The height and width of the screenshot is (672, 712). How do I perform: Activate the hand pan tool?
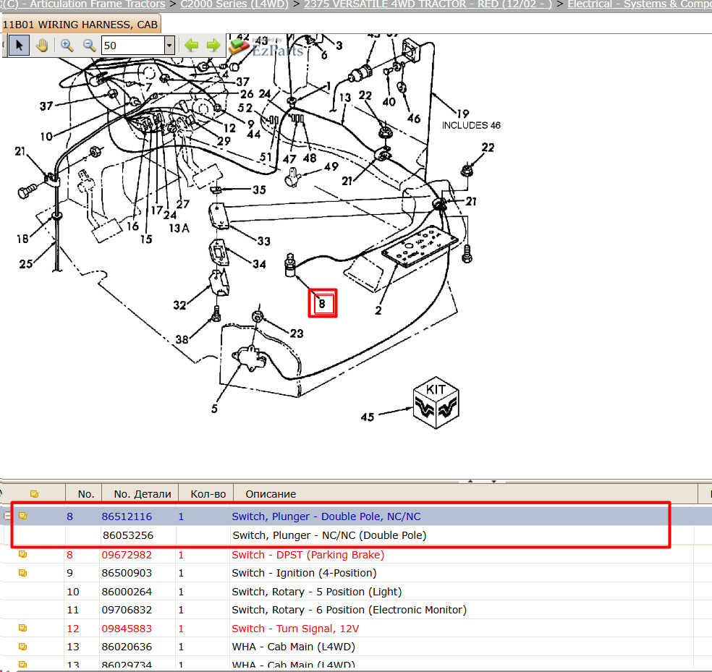(x=42, y=46)
